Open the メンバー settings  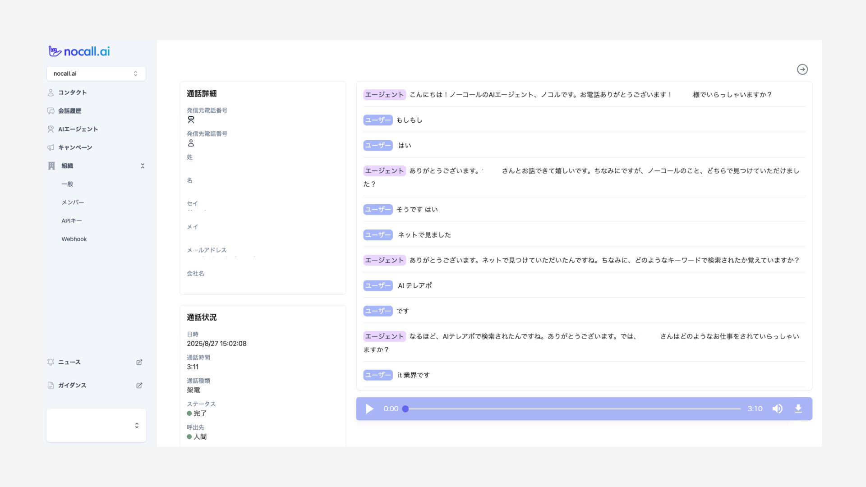coord(73,202)
